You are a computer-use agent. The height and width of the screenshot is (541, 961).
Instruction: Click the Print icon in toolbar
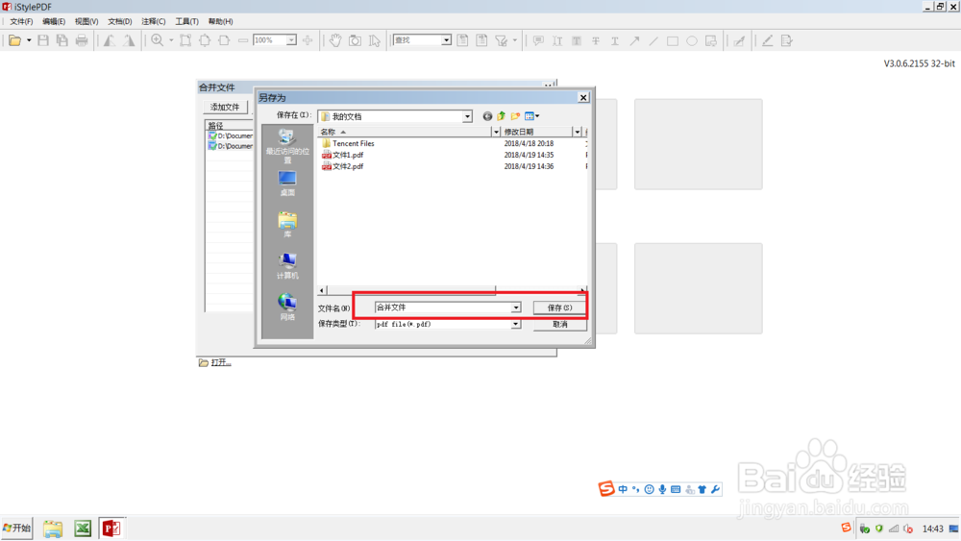pyautogui.click(x=82, y=40)
